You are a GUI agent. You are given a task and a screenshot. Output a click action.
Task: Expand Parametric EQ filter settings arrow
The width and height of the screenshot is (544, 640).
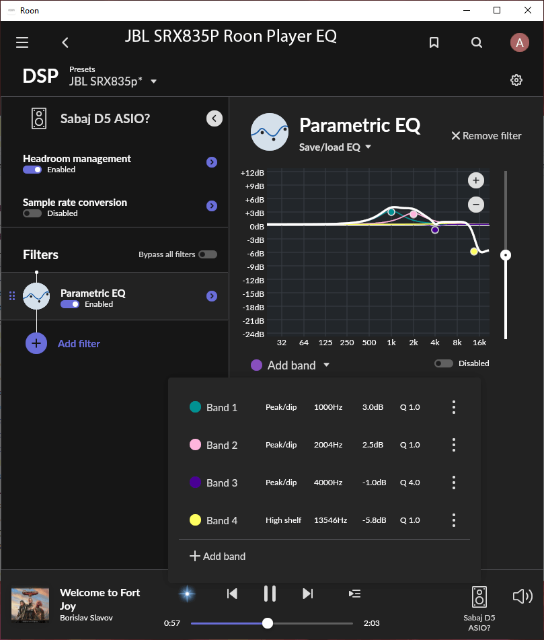pos(212,296)
